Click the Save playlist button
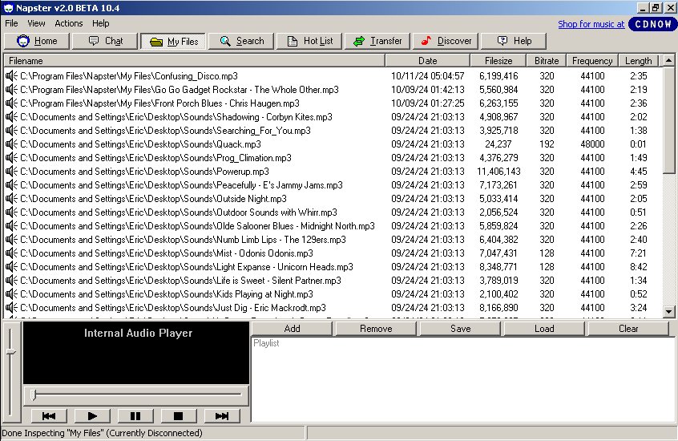This screenshot has height=441, width=678. click(460, 329)
